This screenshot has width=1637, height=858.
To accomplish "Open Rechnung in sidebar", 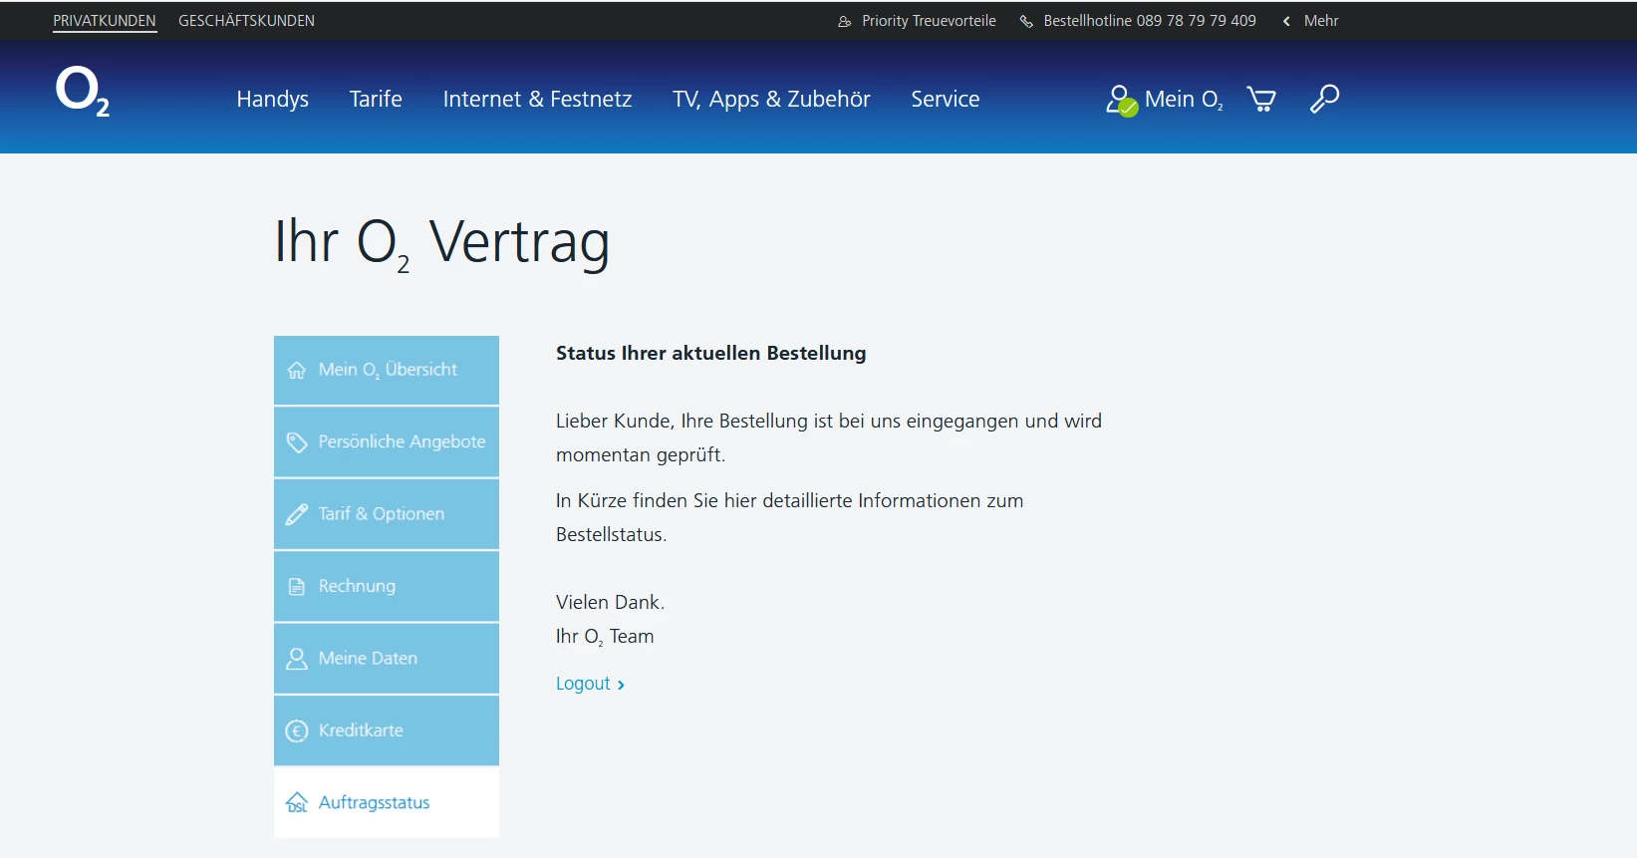I will 387,587.
